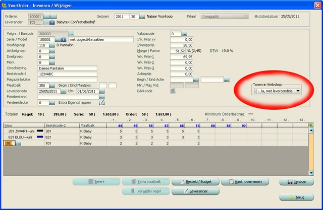Click size column header 44
Screen dimensions: 323x210
[x=115, y=125]
